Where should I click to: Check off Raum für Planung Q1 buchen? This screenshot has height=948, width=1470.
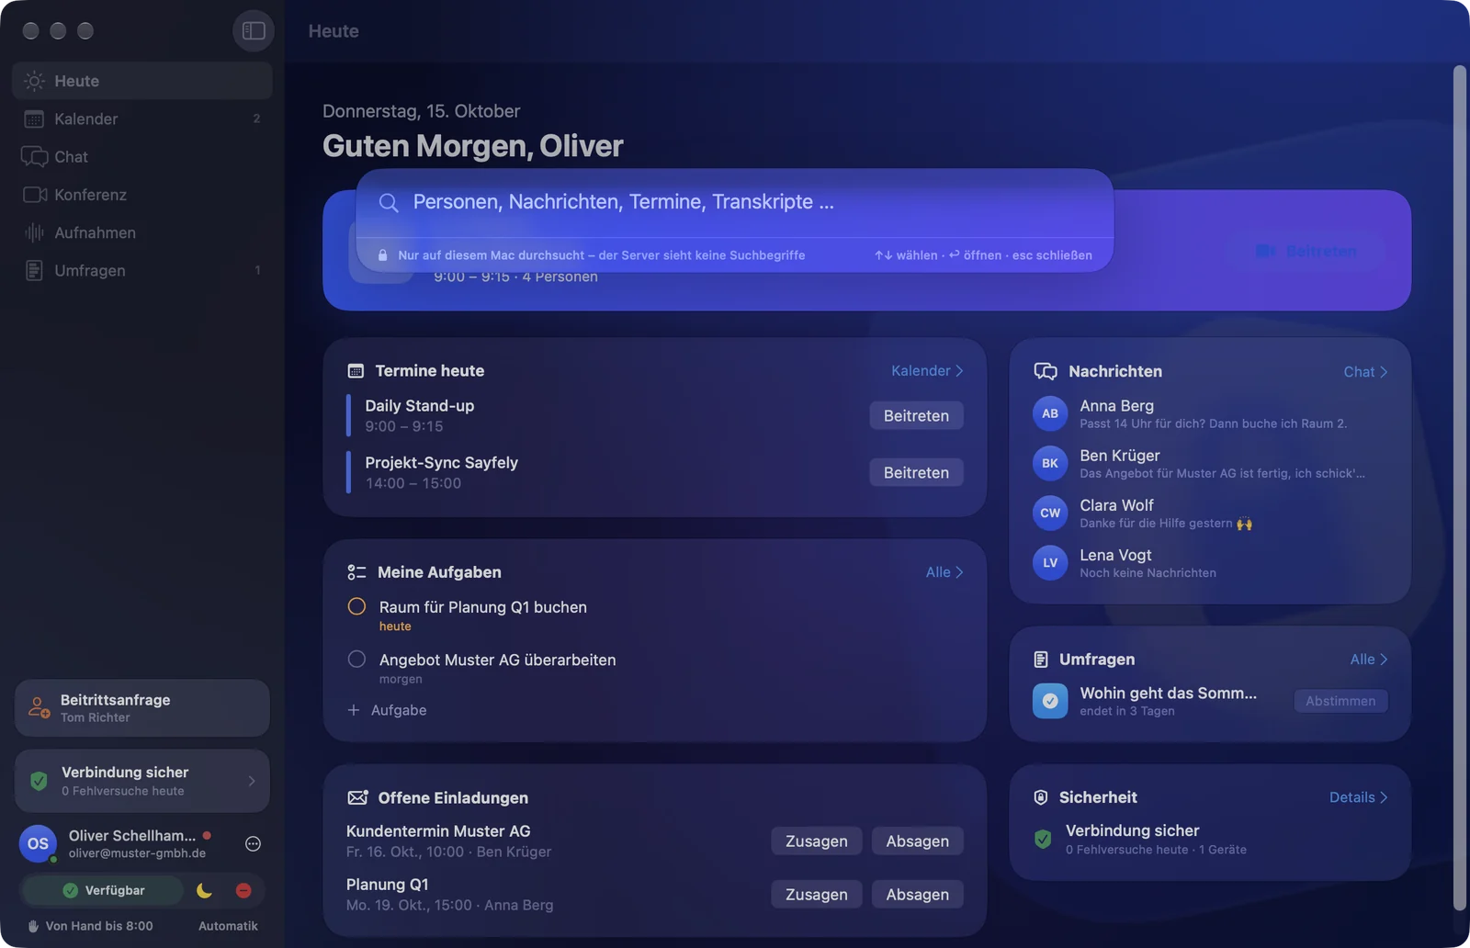pyautogui.click(x=357, y=606)
